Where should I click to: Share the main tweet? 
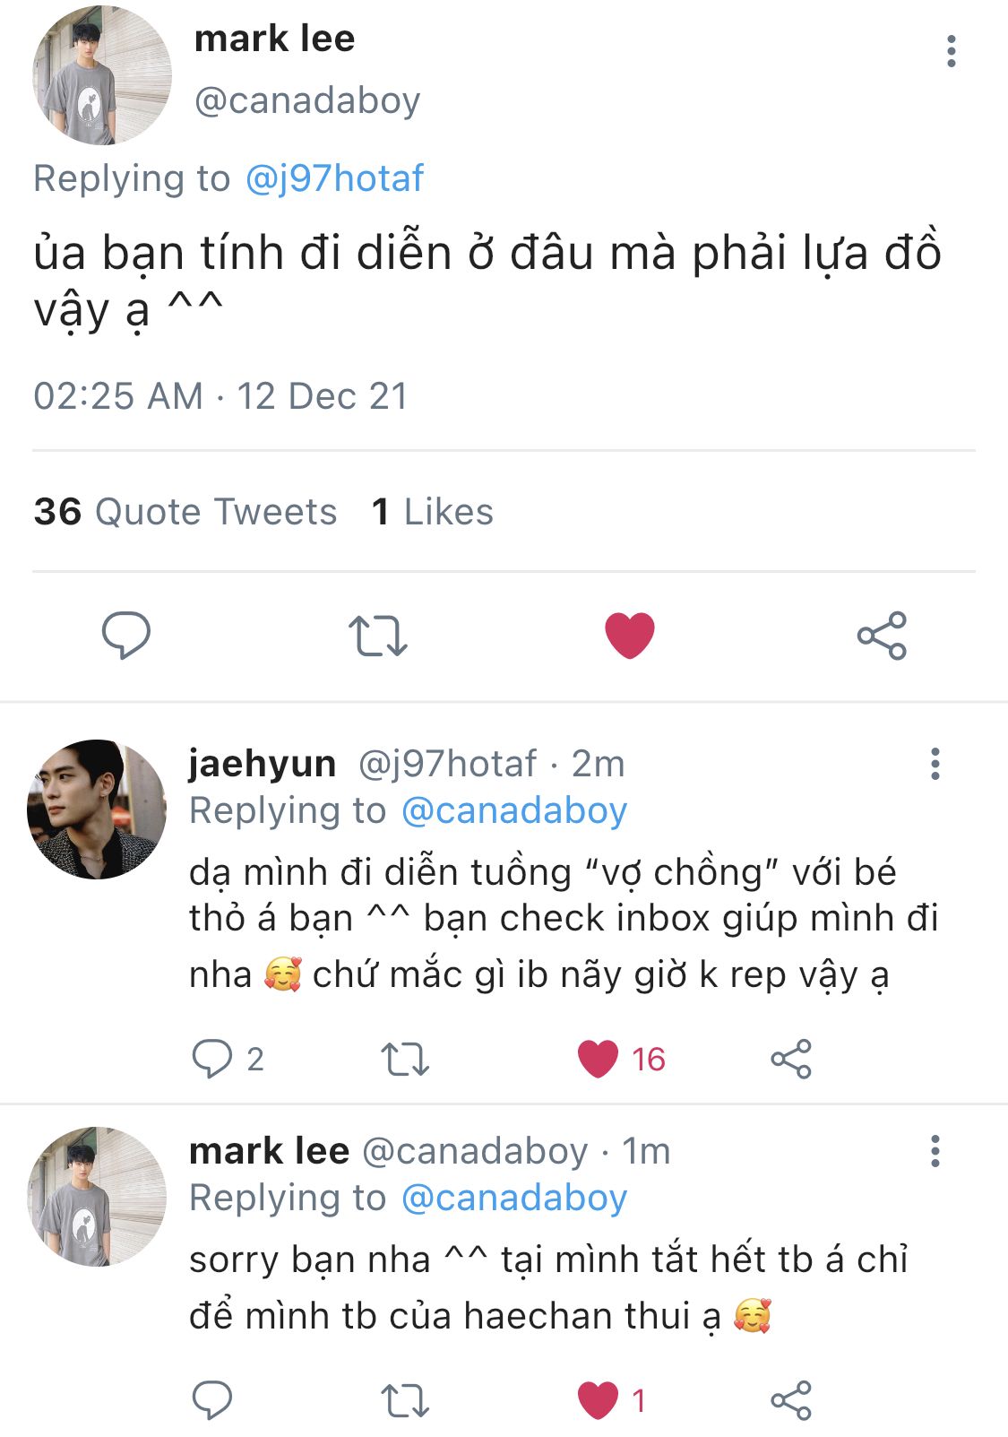point(882,636)
